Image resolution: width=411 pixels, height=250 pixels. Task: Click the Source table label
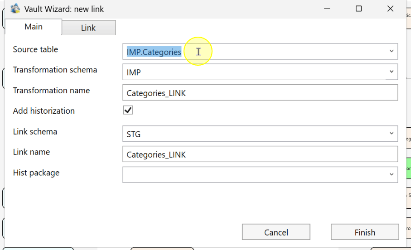[x=35, y=49]
